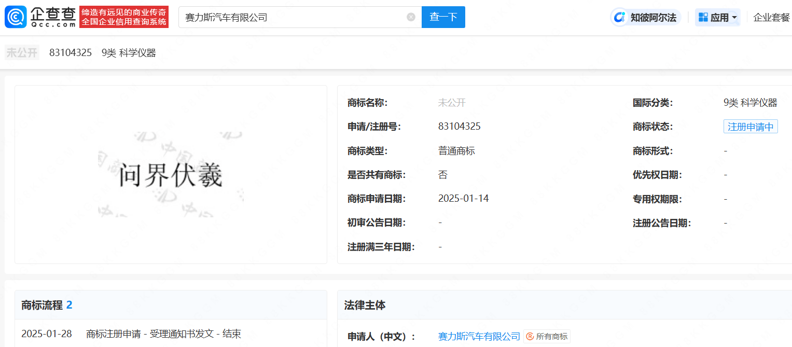Clear the search box with the X icon
The width and height of the screenshot is (792, 347).
click(411, 17)
